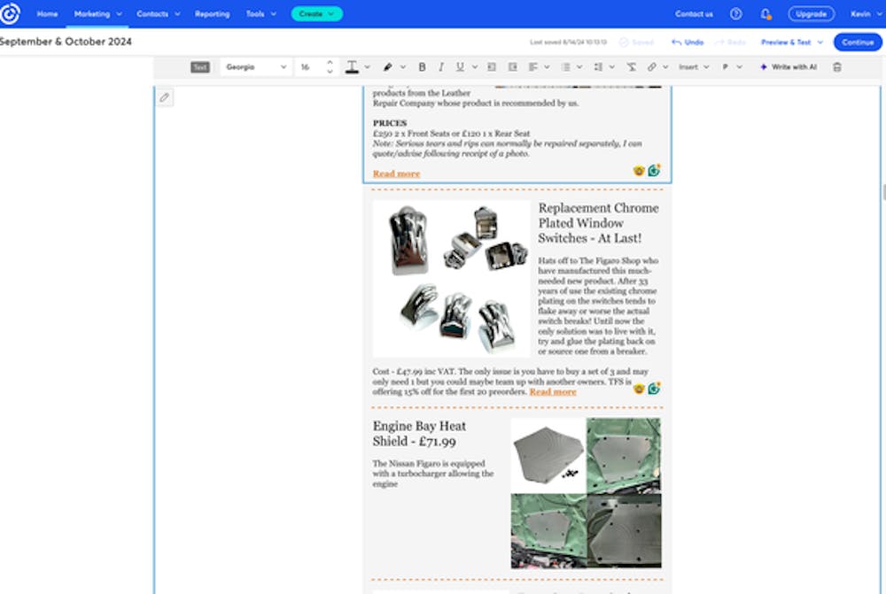
Task: Click the increase indent icon
Action: pos(512,67)
